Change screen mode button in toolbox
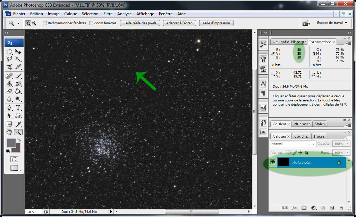This screenshot has height=217, width=356. pyautogui.click(x=14, y=168)
